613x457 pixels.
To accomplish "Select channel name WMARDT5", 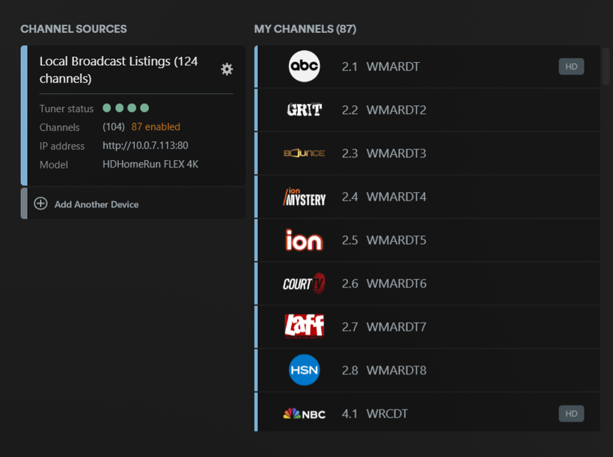I will coord(396,240).
